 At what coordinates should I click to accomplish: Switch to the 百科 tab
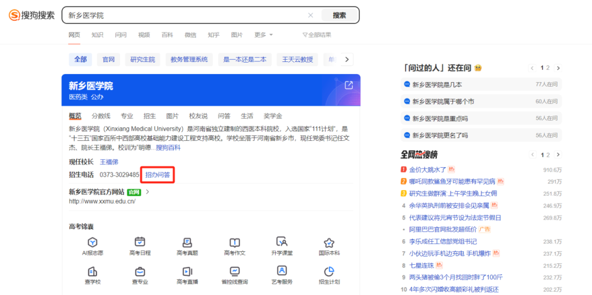[167, 35]
